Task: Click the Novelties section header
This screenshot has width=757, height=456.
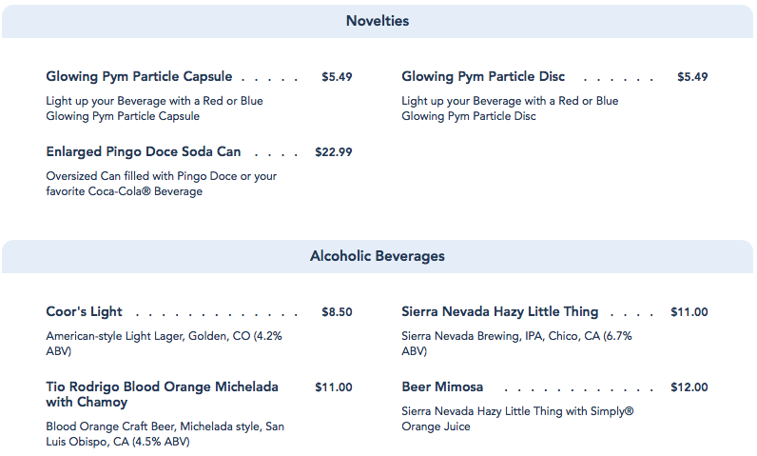Action: coord(378,21)
